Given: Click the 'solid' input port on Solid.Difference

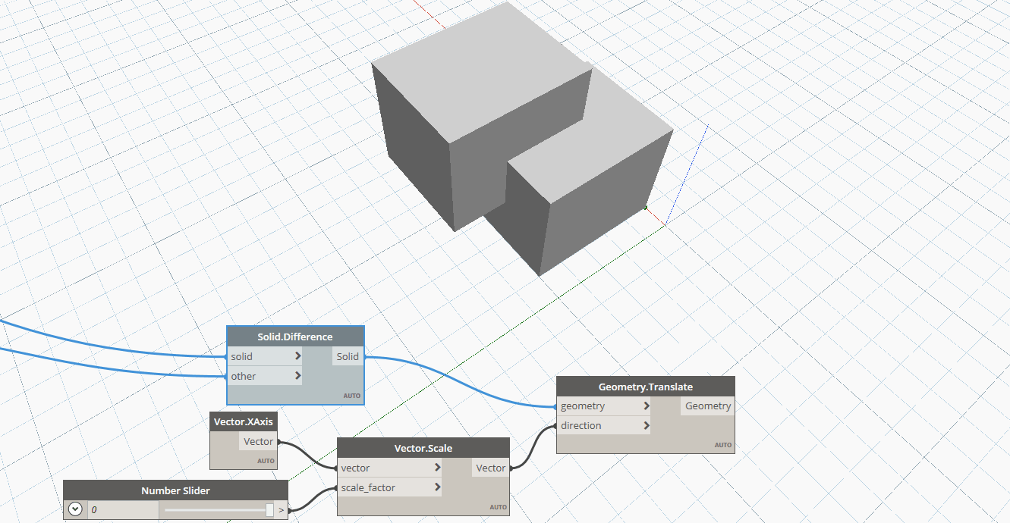Looking at the screenshot, I should pos(265,356).
